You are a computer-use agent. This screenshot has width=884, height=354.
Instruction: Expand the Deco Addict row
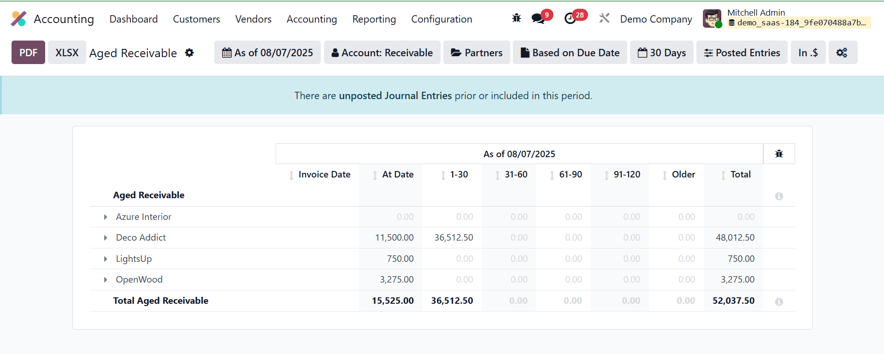pyautogui.click(x=106, y=238)
